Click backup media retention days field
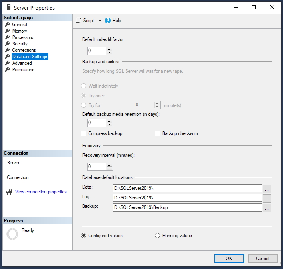Screen dimensions: 283x269 pos(97,123)
